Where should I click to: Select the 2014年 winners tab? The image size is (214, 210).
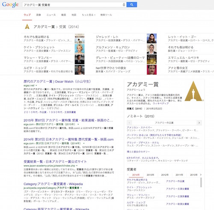136,175
